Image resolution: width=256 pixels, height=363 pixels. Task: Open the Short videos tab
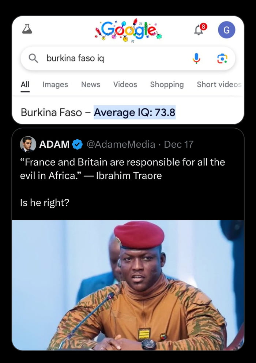pos(219,84)
